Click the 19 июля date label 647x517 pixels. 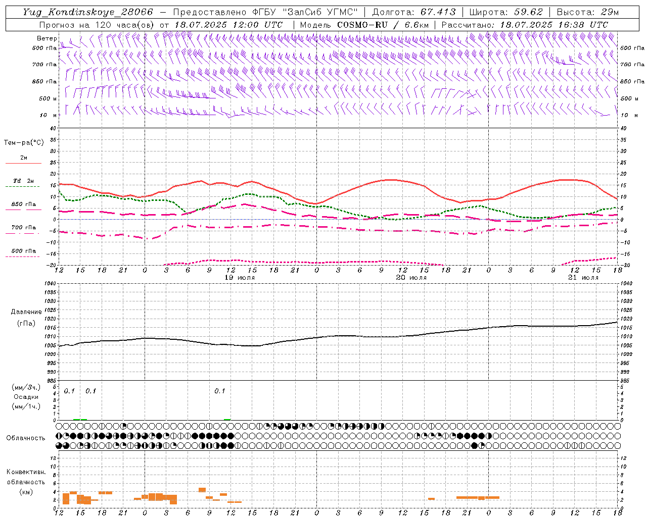pos(240,278)
